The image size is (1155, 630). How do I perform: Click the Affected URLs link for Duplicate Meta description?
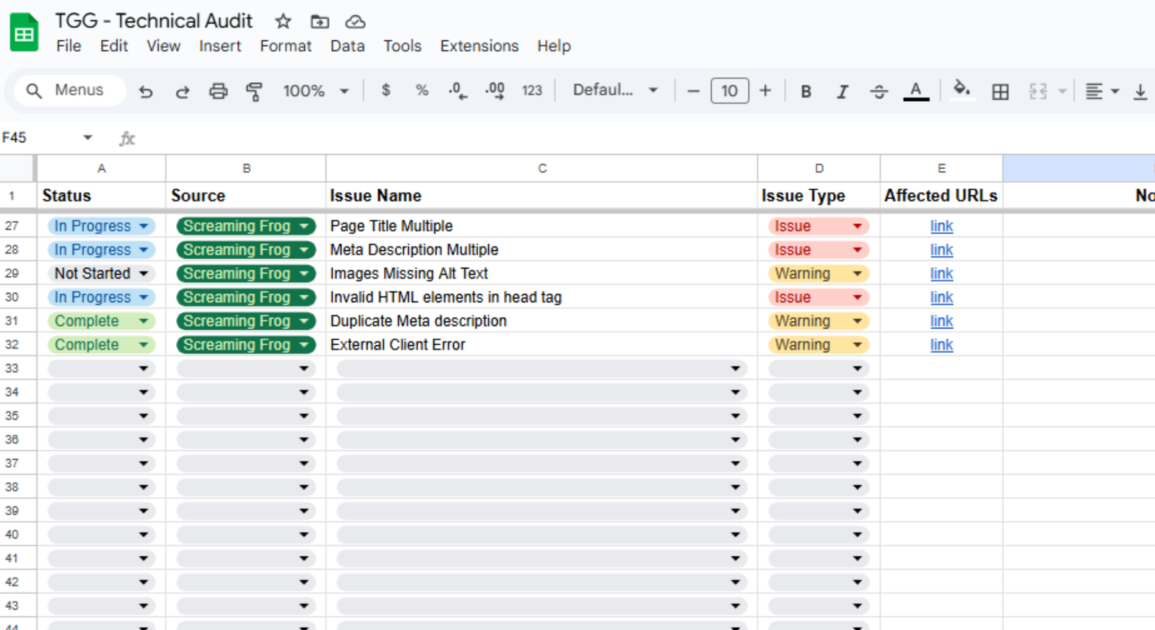point(941,321)
